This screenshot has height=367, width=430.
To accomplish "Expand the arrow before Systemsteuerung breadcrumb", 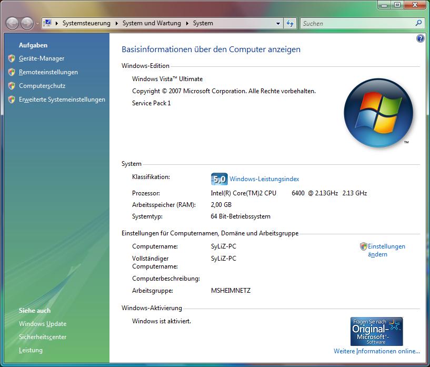I will pos(57,23).
